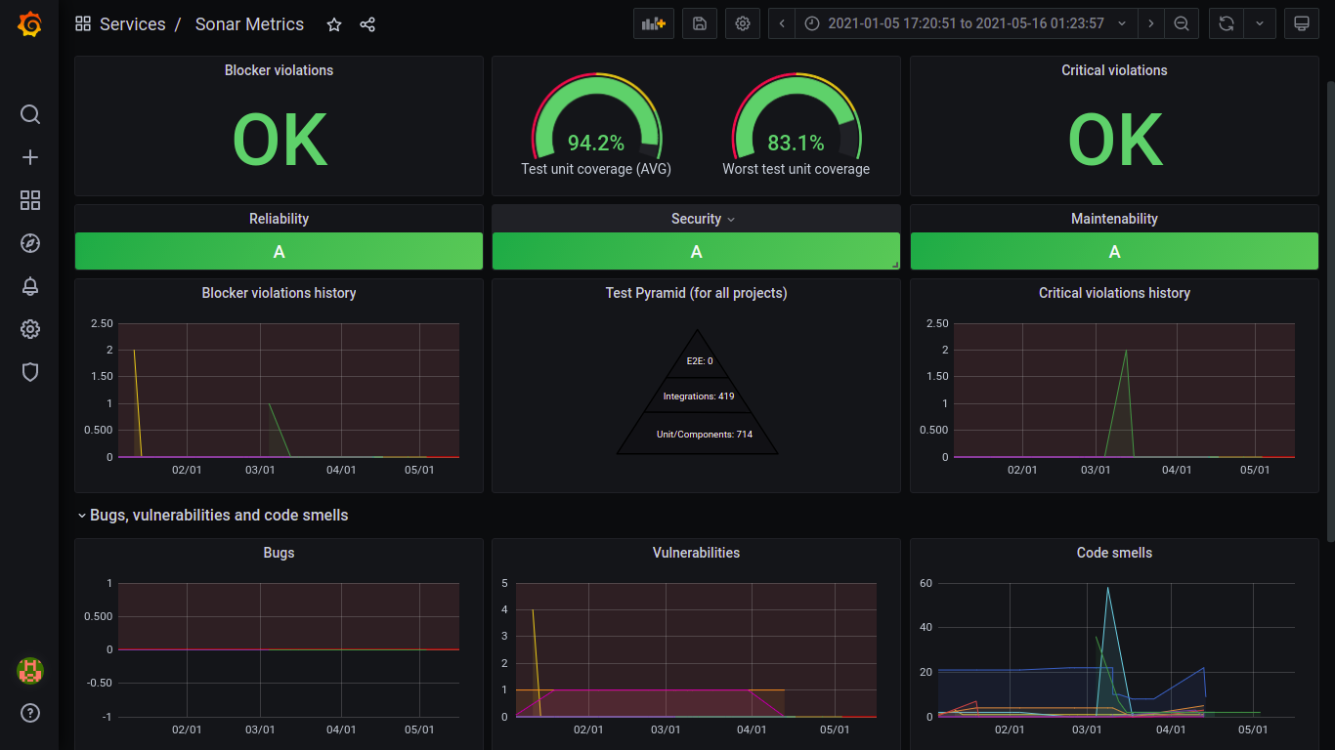The height and width of the screenshot is (750, 1335).
Task: Shift time range forward
Action: click(x=1151, y=23)
